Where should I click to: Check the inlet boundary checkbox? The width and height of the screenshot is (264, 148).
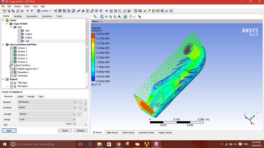tap(19, 31)
